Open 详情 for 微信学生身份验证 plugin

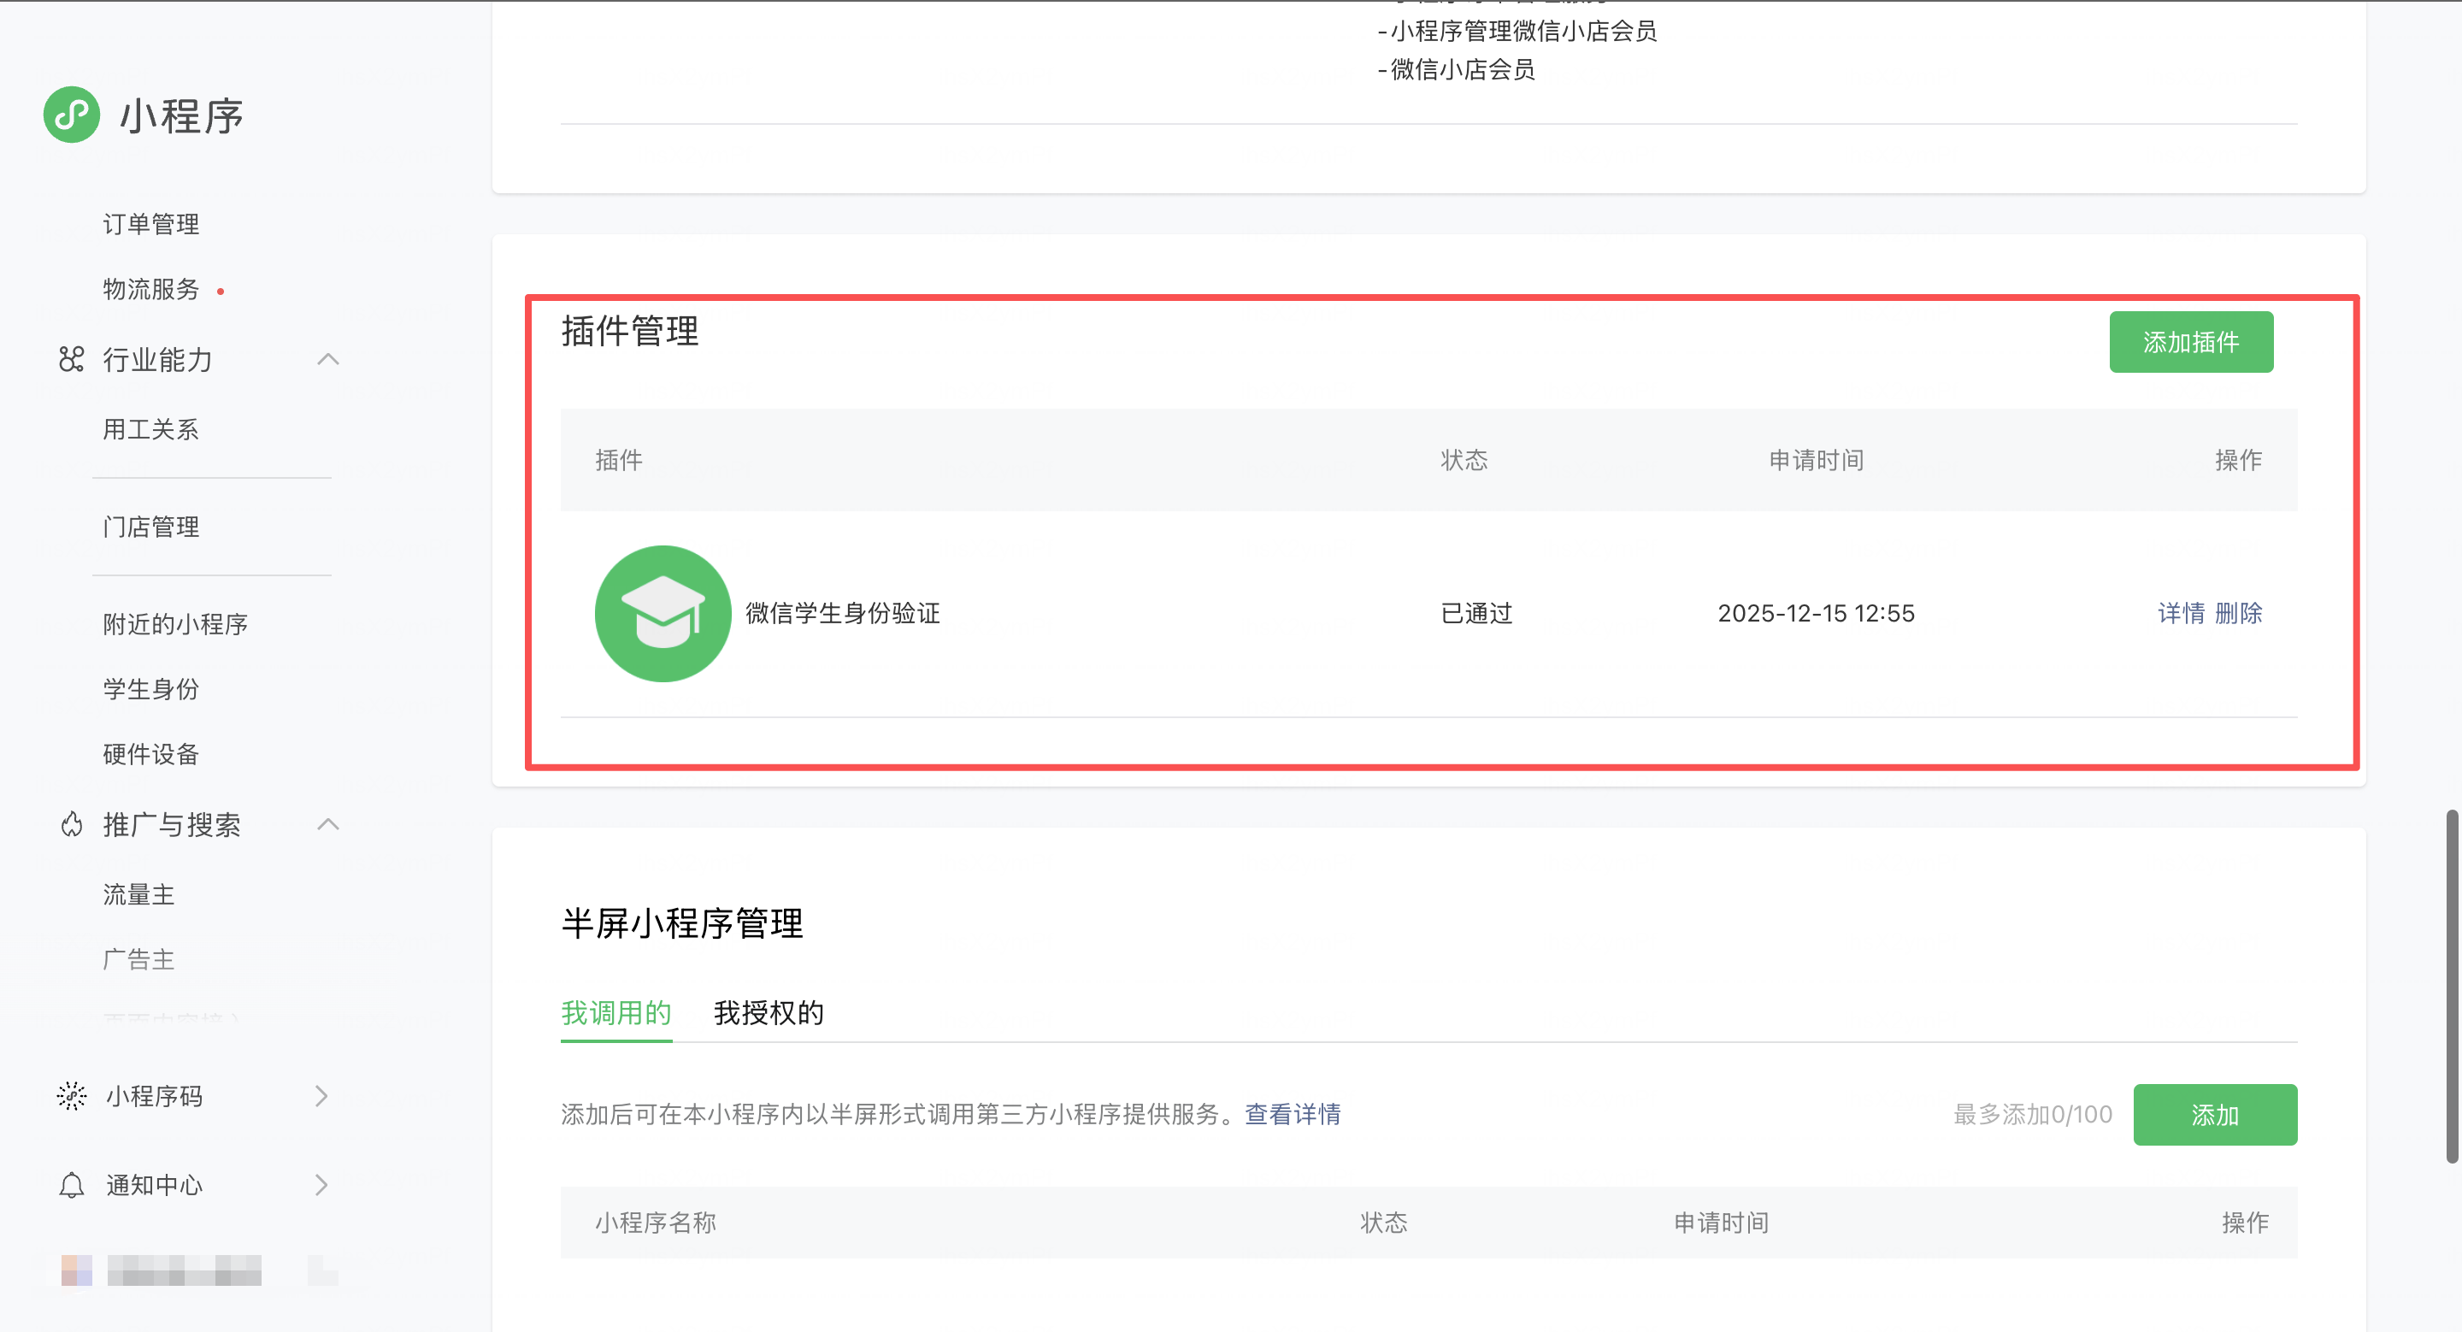pos(2181,614)
